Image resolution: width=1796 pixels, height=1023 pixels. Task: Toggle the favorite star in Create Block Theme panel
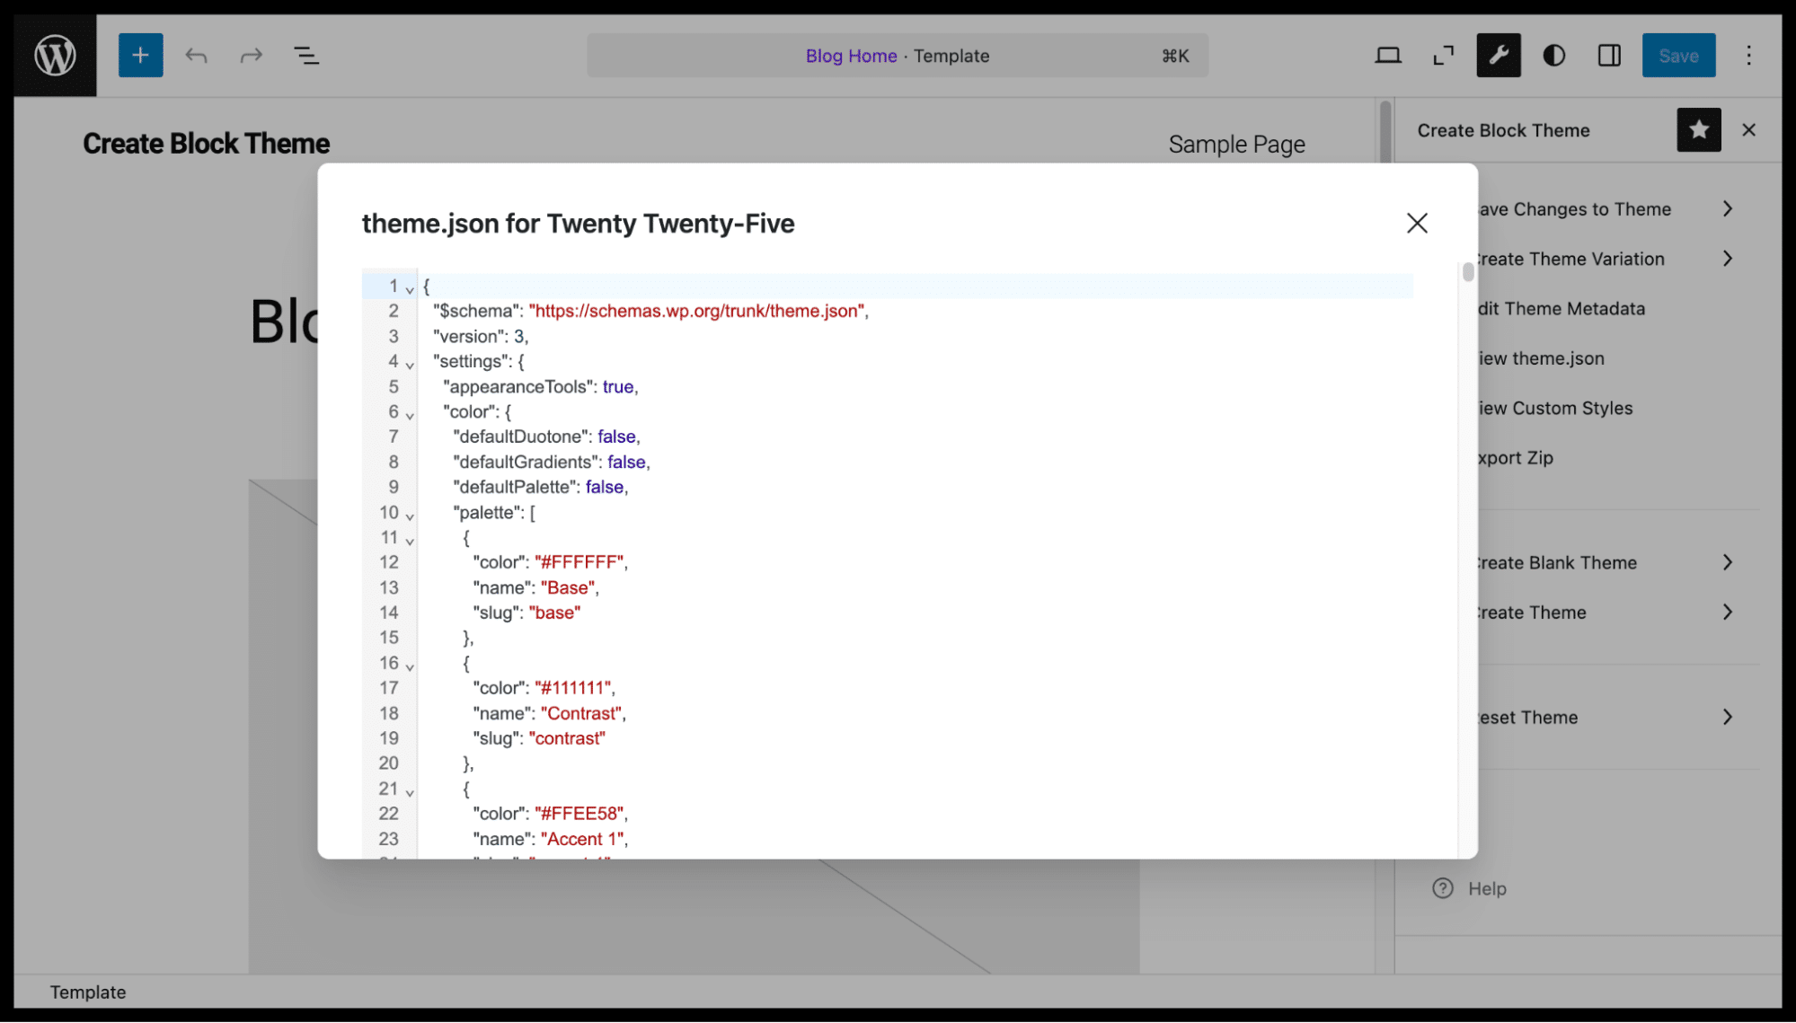click(1698, 130)
